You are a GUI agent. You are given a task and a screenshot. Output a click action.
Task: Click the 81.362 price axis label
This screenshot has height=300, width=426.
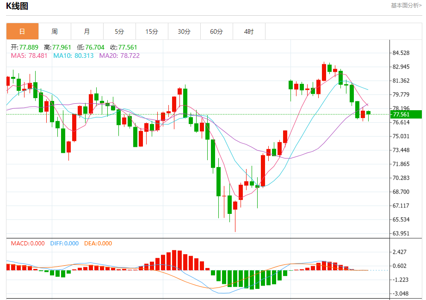[401, 81]
